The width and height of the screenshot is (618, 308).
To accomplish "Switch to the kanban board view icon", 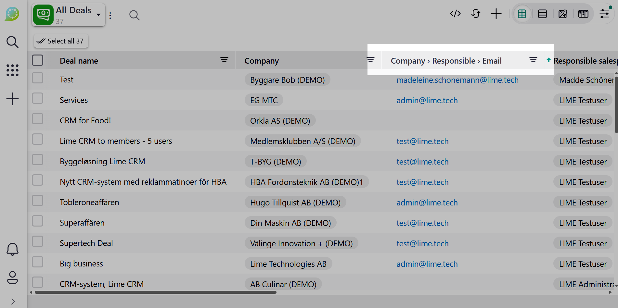I will pyautogui.click(x=583, y=14).
